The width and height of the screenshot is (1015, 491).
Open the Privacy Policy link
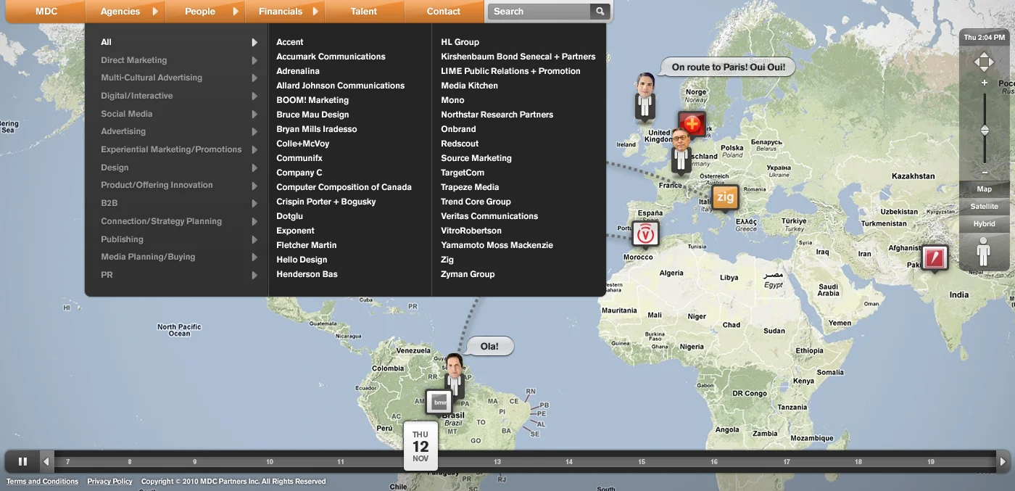click(x=110, y=482)
